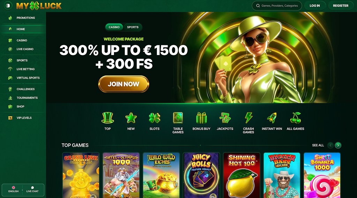This screenshot has width=357, height=198.
Task: Select the Instant Win rocket icon
Action: tap(272, 118)
